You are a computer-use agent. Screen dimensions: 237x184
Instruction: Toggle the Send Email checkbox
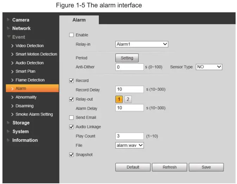pyautogui.click(x=71, y=118)
